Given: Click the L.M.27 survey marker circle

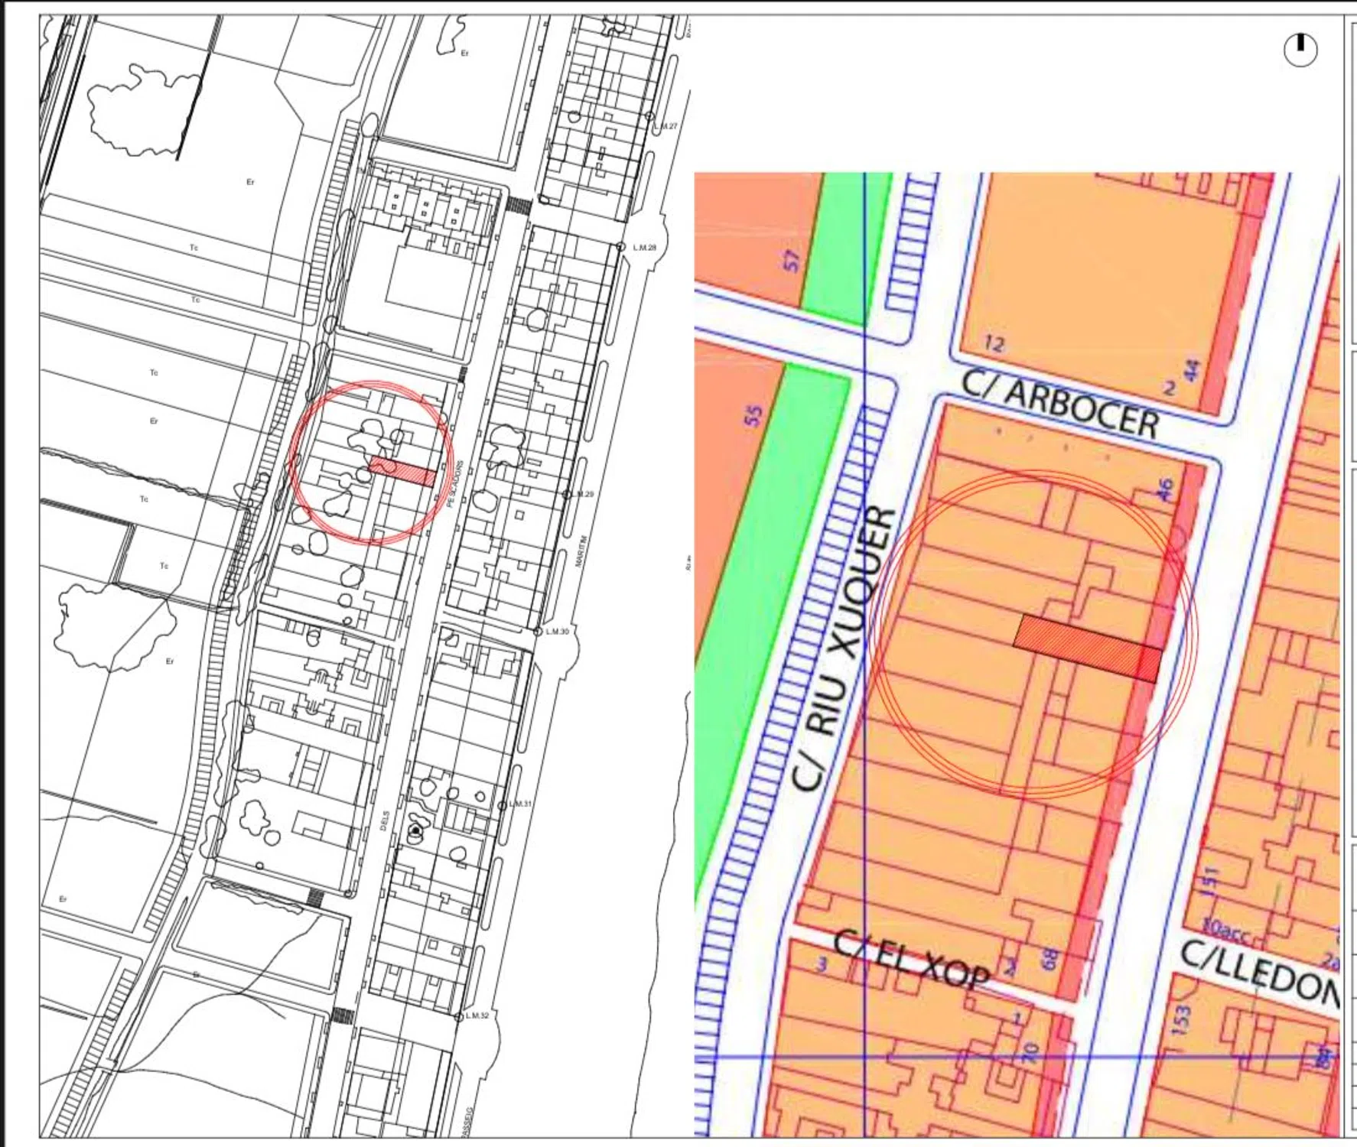Looking at the screenshot, I should 649,117.
